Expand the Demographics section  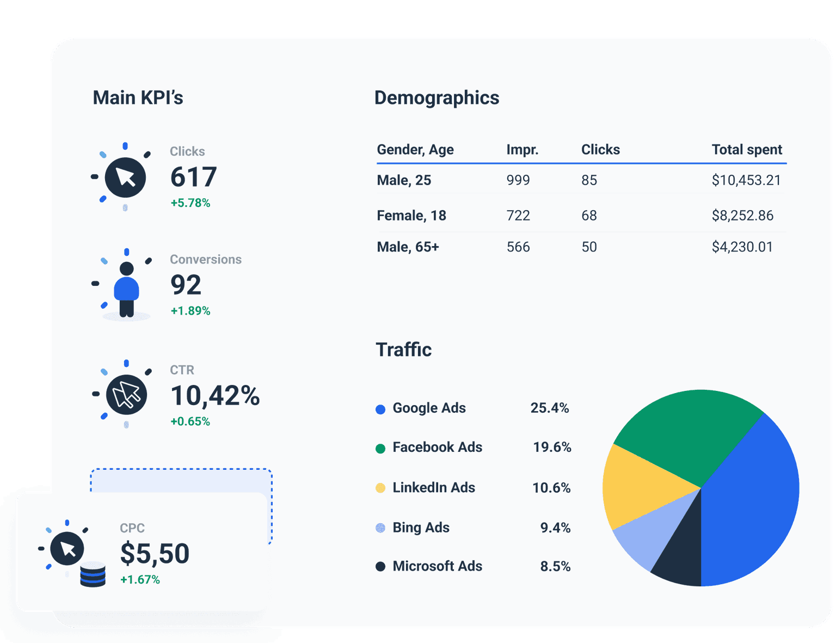point(437,98)
